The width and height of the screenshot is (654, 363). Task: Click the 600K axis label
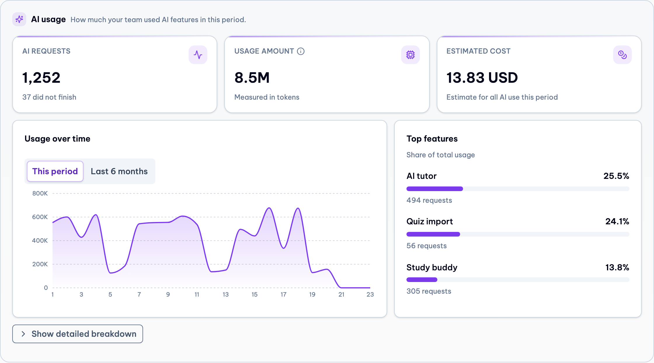coord(40,217)
